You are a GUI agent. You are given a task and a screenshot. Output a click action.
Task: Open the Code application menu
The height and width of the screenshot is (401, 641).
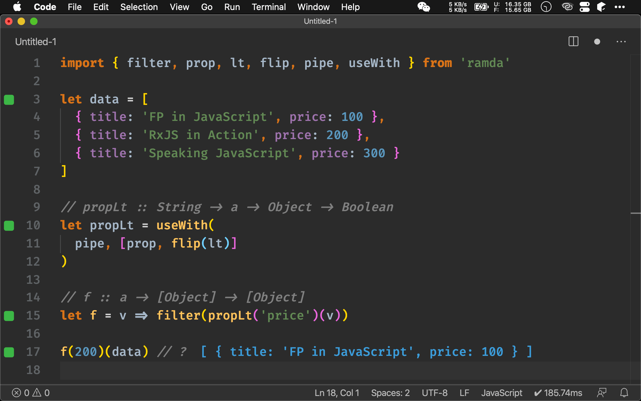click(x=45, y=7)
